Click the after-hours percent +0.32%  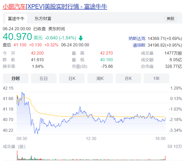(x=51, y=45)
